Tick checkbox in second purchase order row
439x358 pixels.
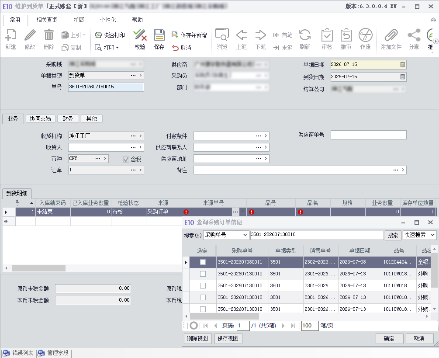click(203, 274)
